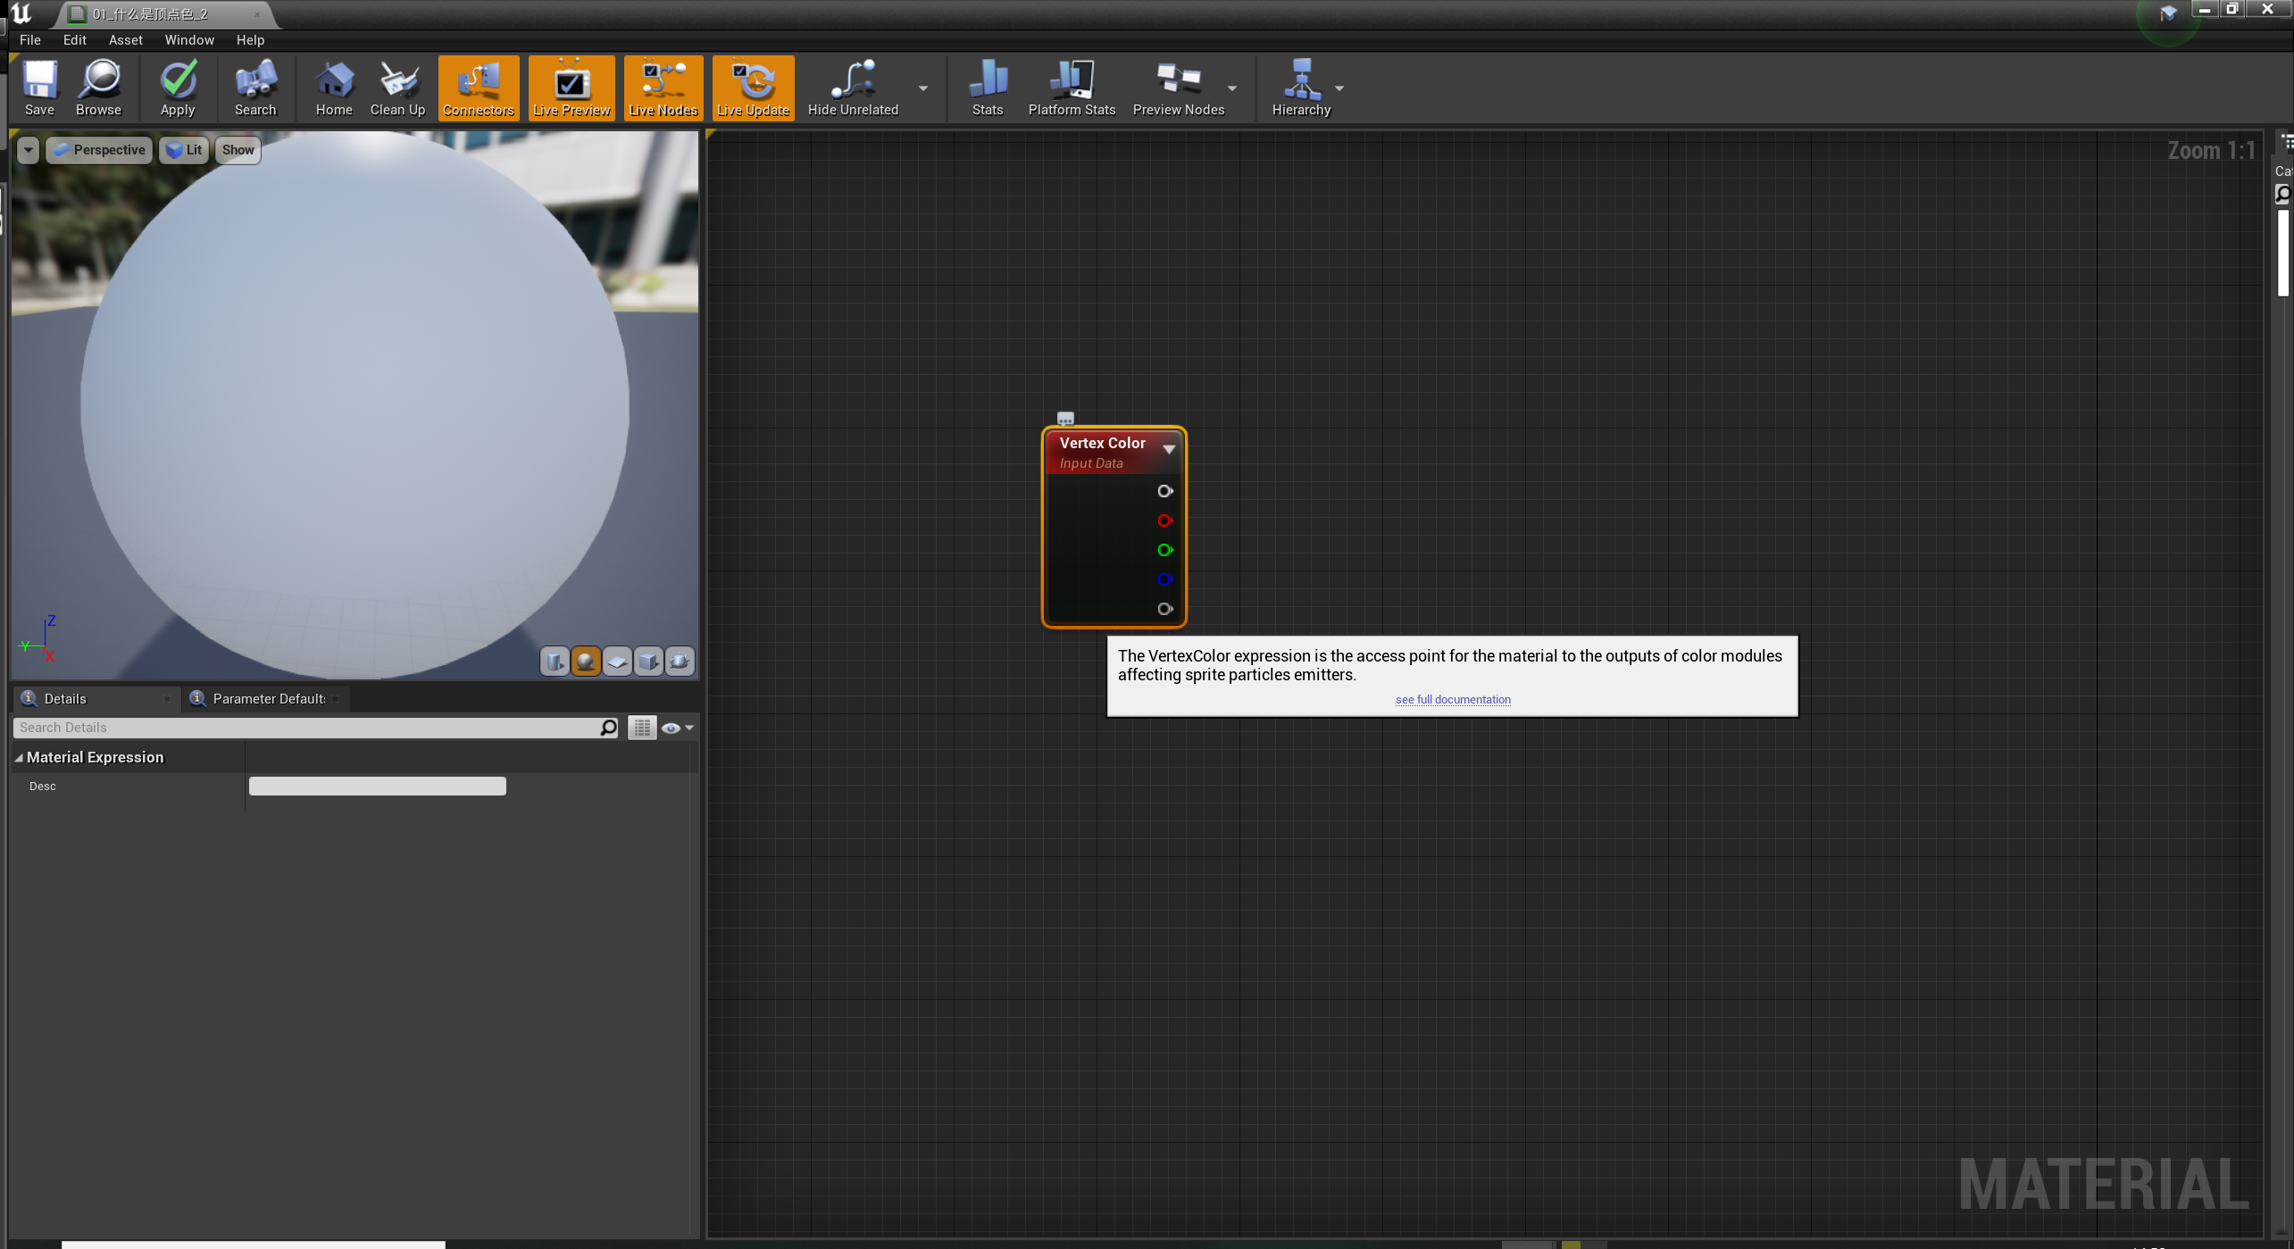This screenshot has height=1249, width=2294.
Task: Disable Live Update
Action: coord(752,87)
